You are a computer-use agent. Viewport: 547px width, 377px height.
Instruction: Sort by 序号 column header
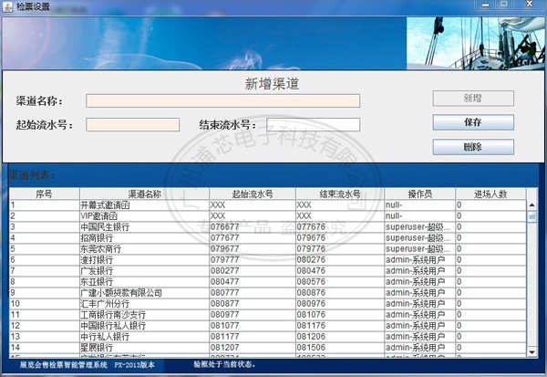pos(45,194)
